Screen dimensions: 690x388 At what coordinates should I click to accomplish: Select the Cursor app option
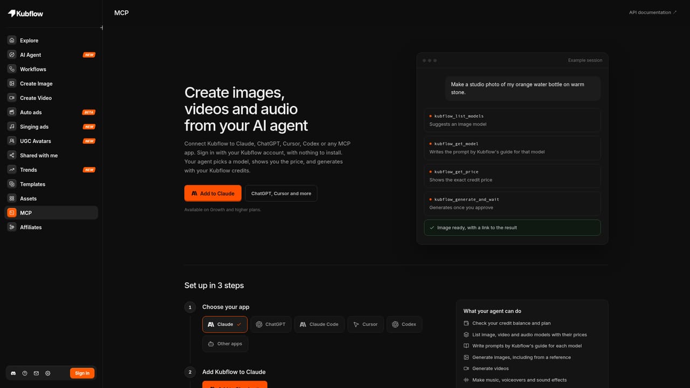(365, 324)
